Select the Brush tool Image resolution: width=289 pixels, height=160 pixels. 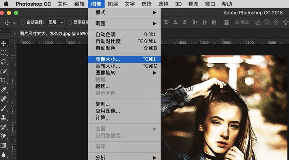(x=4, y=108)
